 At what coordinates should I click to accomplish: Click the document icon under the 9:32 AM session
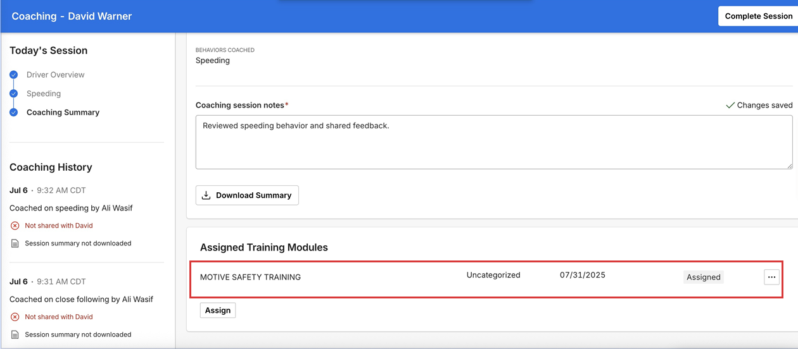(15, 243)
